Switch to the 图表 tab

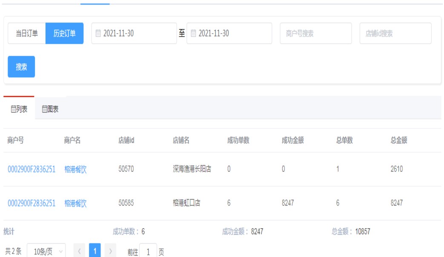[50, 109]
